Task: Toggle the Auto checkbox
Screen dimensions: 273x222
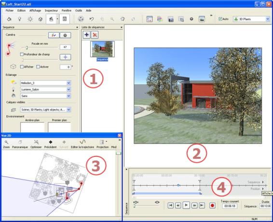Action: 220,19
